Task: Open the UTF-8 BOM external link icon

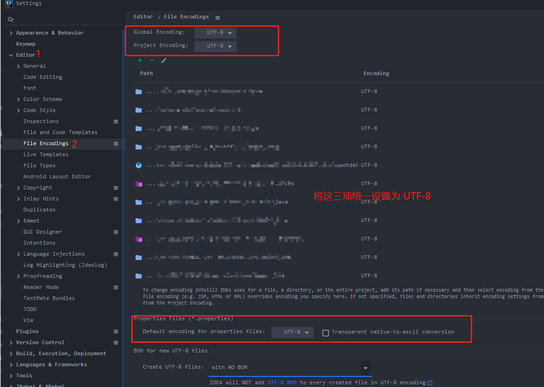Action: pos(430,382)
